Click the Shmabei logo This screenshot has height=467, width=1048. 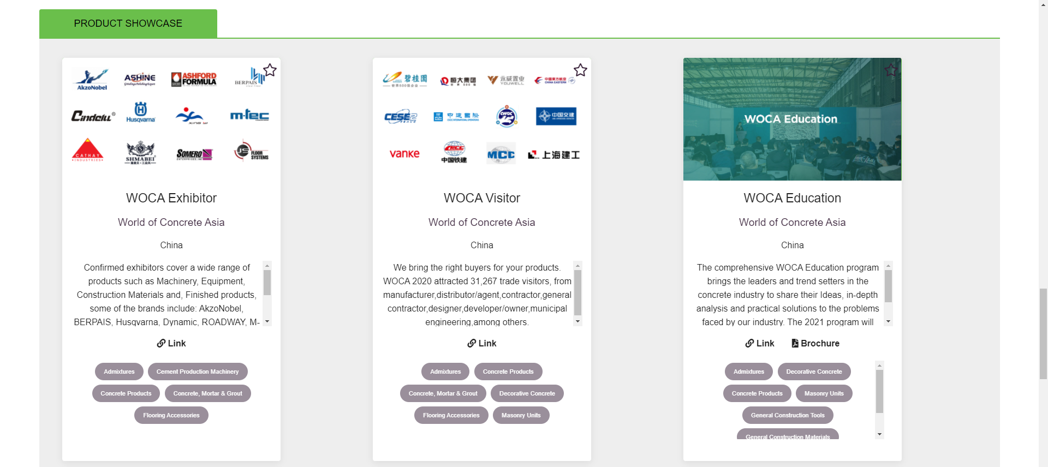tap(141, 153)
